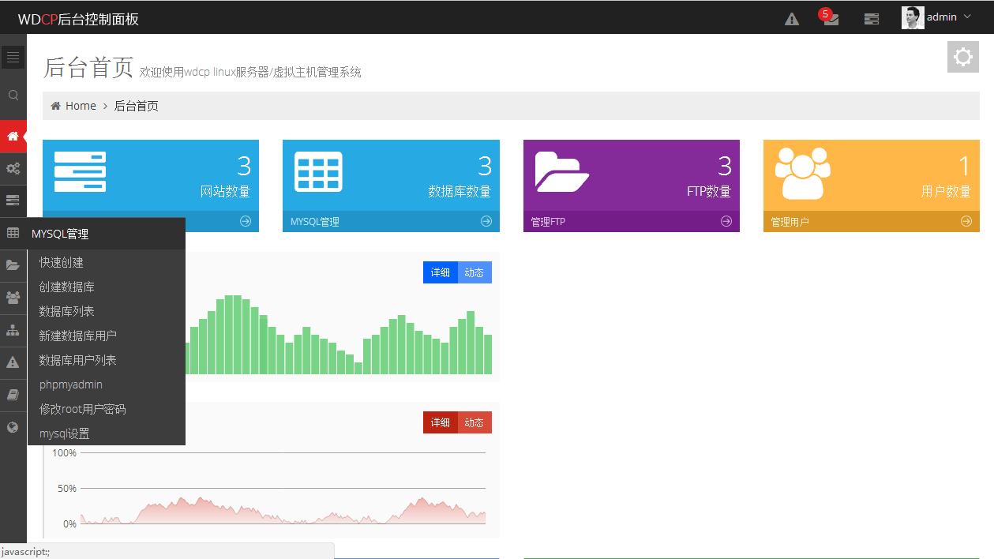This screenshot has height=559, width=994.
Task: Expand the admin user dropdown arrow
Action: (x=967, y=17)
